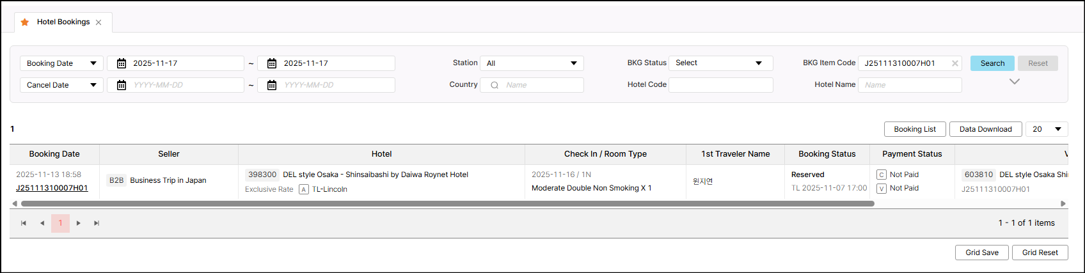Image resolution: width=1085 pixels, height=273 pixels.
Task: Open the Booking Date type dropdown
Action: point(61,63)
